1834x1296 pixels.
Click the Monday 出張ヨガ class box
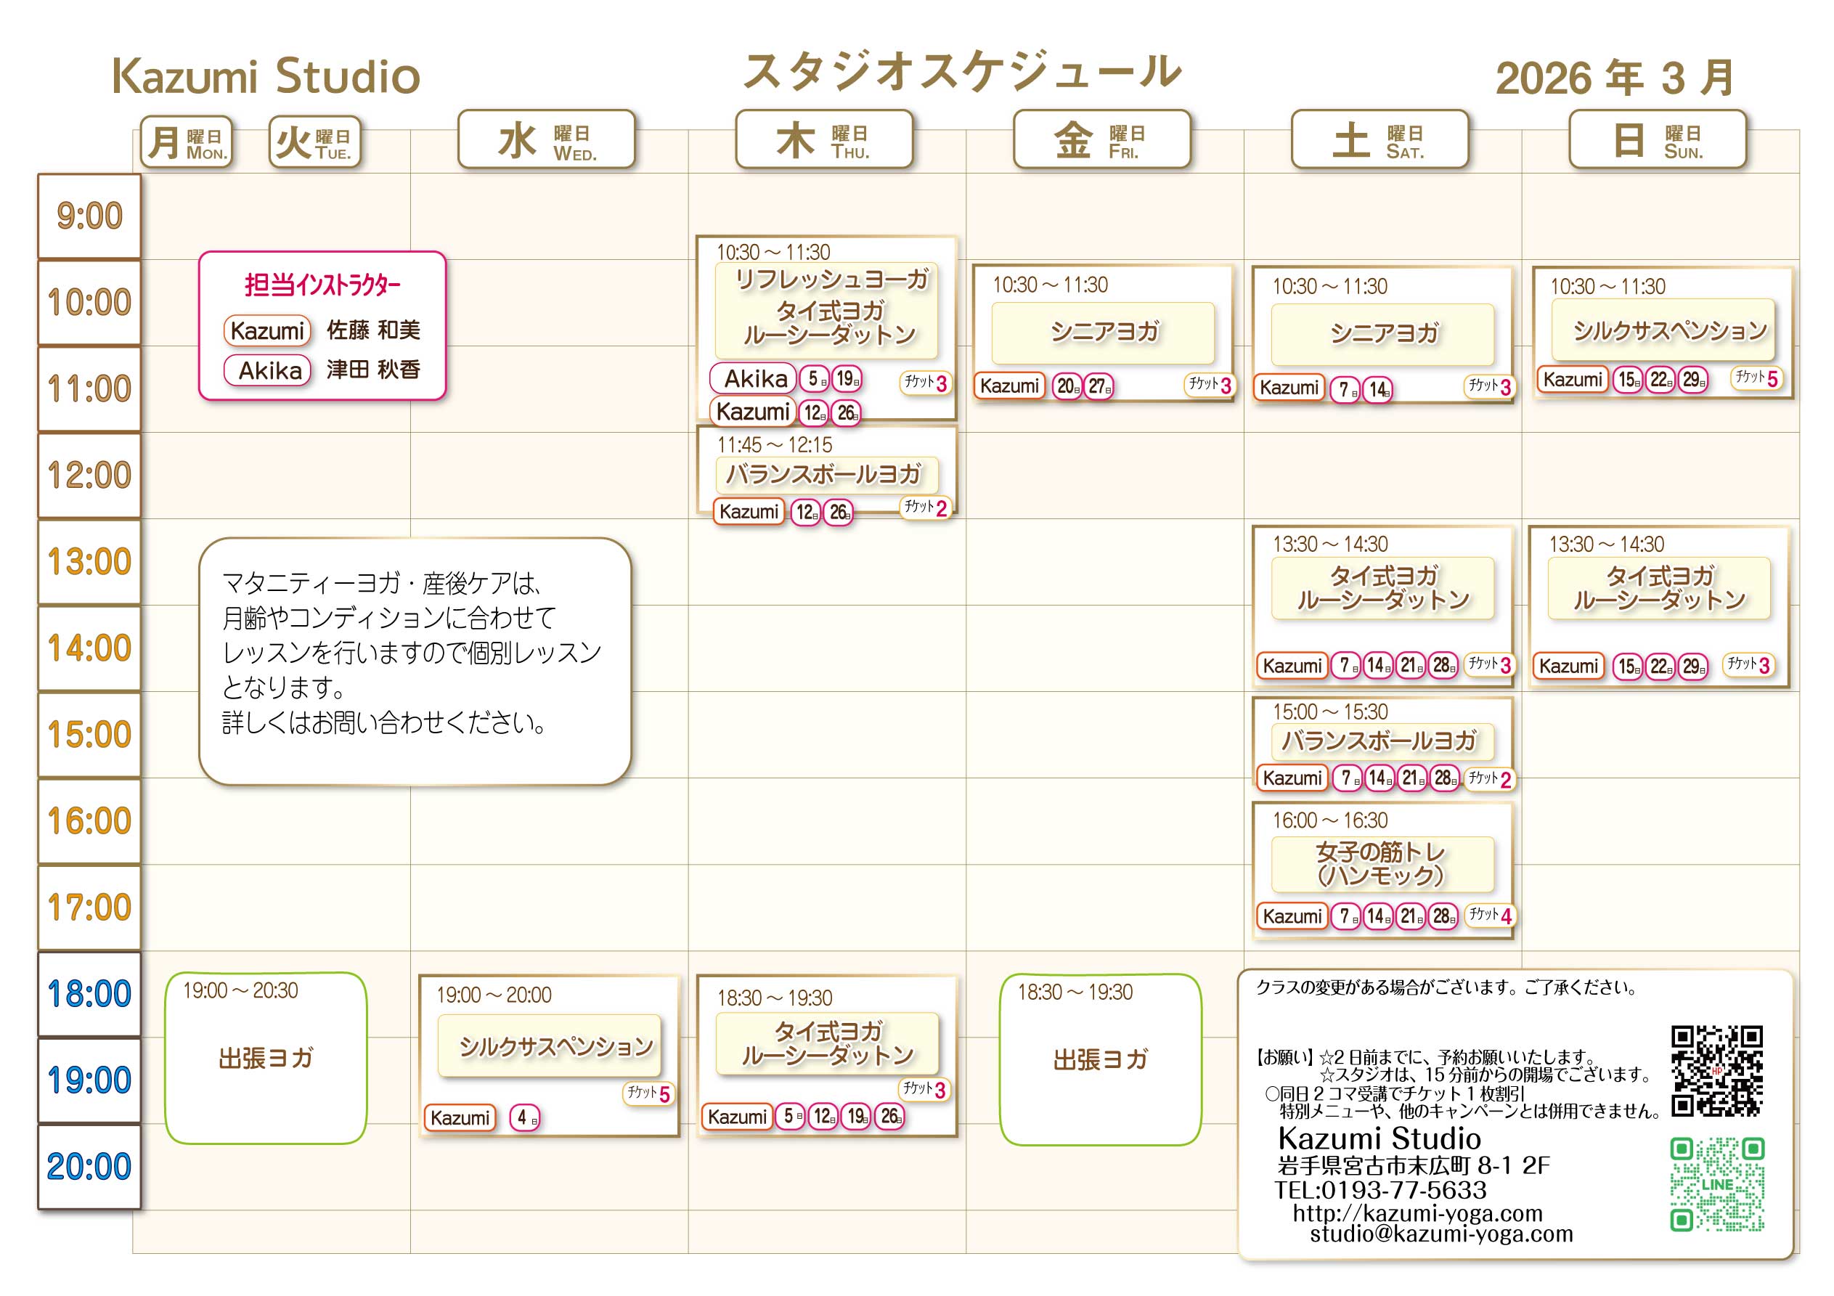pyautogui.click(x=266, y=1058)
